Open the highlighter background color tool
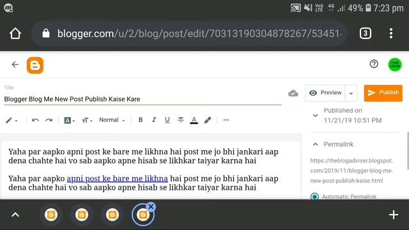The width and height of the screenshot is (409, 230). click(208, 120)
